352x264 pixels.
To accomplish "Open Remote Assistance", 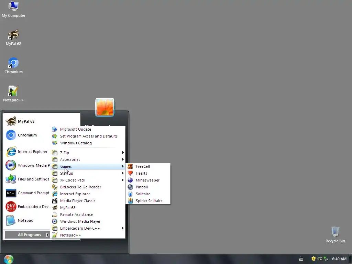I will (88, 214).
